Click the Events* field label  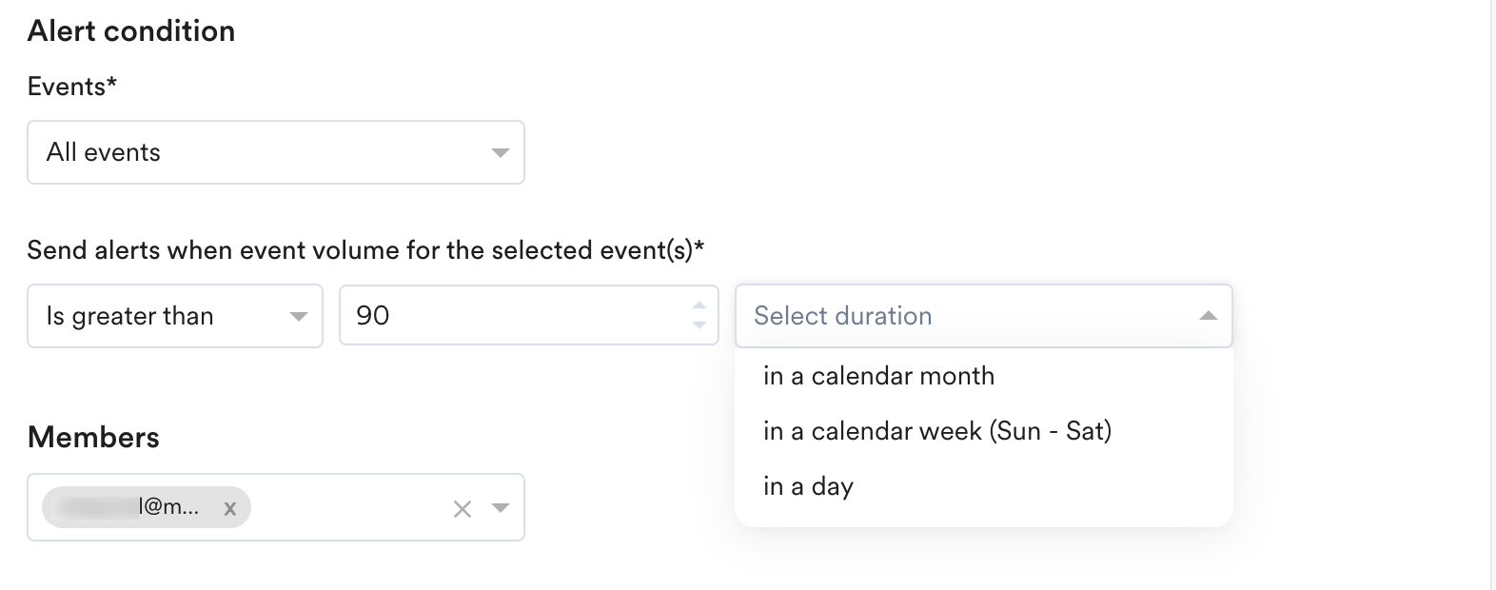tap(70, 86)
